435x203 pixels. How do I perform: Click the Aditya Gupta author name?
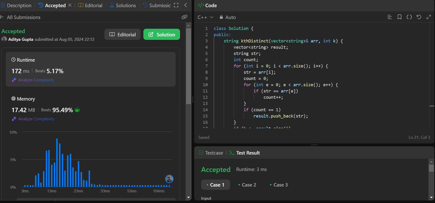(21, 39)
